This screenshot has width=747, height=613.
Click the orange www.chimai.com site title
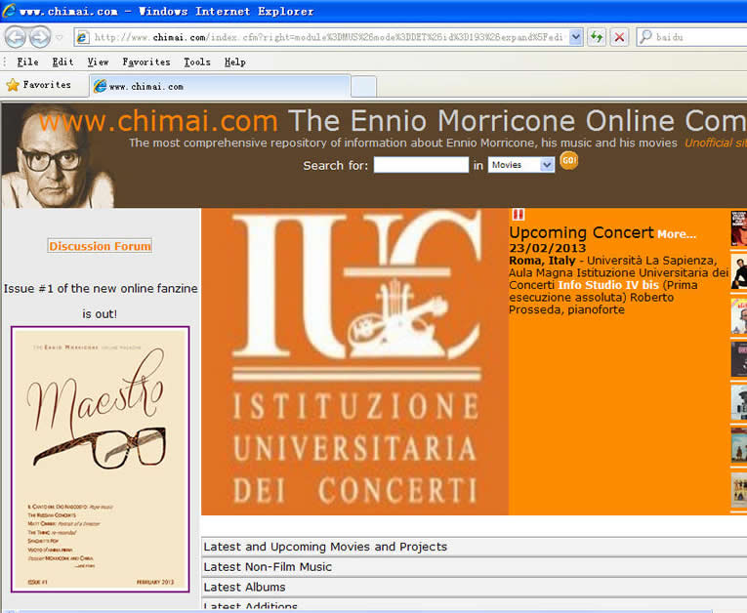pos(158,120)
